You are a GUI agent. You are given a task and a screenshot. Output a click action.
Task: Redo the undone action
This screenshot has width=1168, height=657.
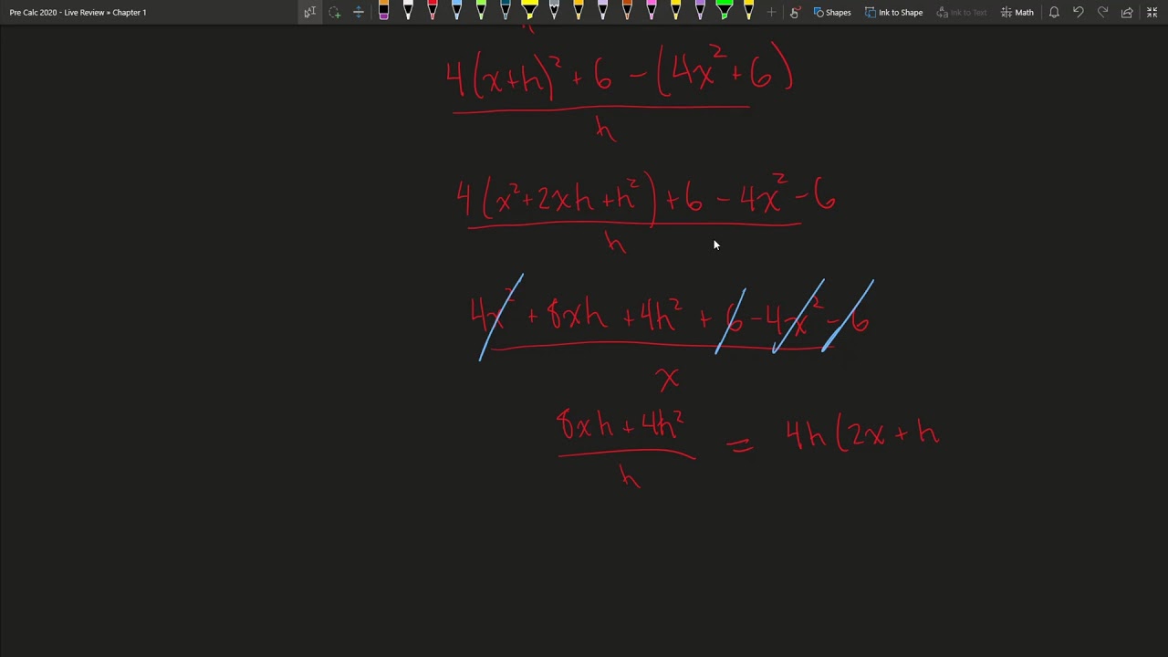click(x=1102, y=12)
